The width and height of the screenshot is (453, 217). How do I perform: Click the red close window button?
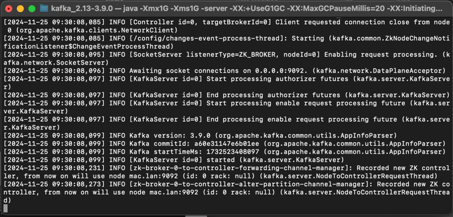point(9,8)
